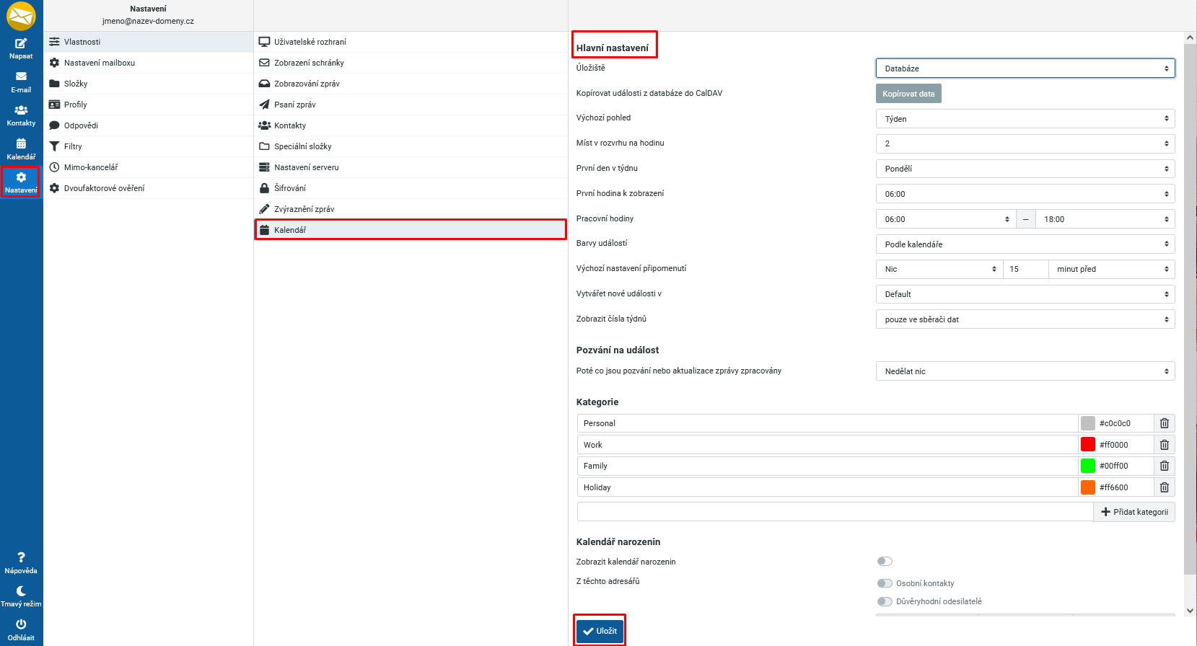Open the Nápověda help icon
This screenshot has height=646, width=1197.
[21, 562]
